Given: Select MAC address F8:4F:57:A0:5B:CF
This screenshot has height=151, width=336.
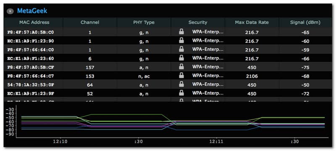Looking at the screenshot, I should coord(30,68).
